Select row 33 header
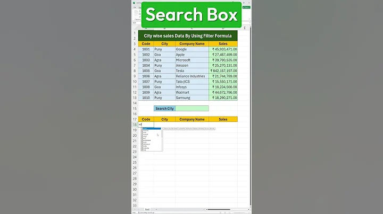Viewport: 383px width, 214px height. [x=135, y=206]
